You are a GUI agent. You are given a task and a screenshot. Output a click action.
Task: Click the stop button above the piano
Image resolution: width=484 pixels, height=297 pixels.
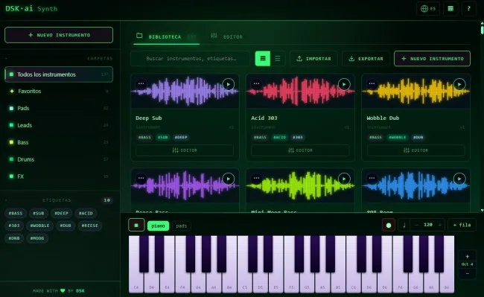point(136,226)
